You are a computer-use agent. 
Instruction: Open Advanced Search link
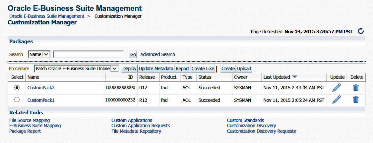[158, 54]
